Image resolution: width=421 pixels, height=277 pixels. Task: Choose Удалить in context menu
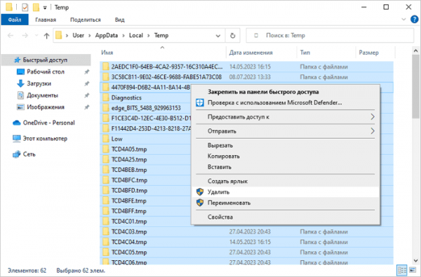click(285, 192)
